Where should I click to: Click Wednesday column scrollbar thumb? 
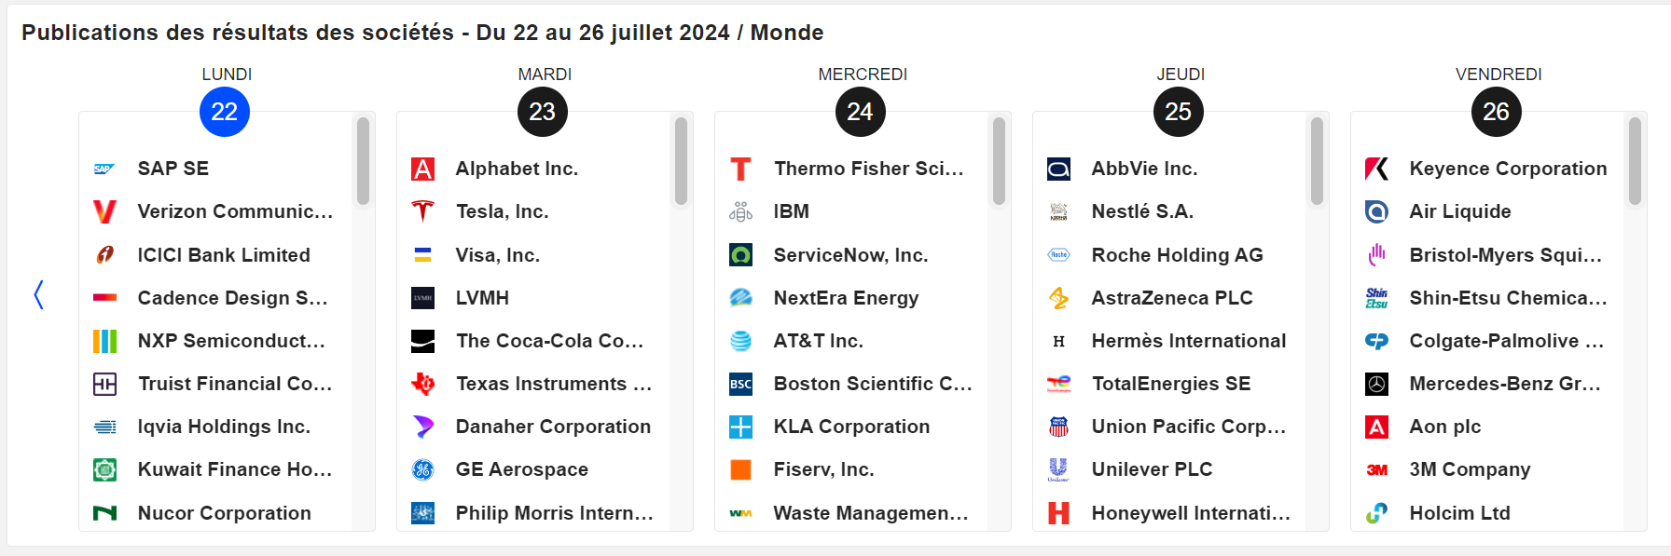pos(999,160)
